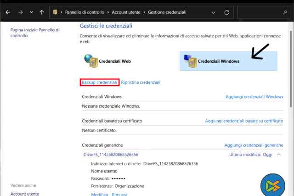Click Aggiungi credenziali basate su certificato
294x196 pixels.
[244, 121]
